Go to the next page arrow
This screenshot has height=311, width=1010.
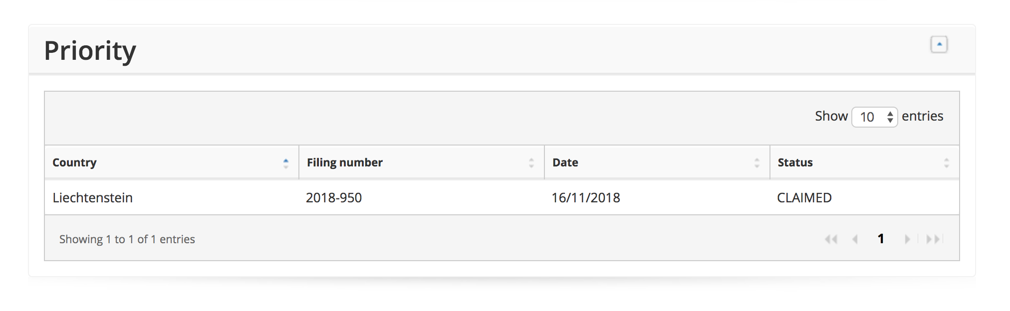(907, 239)
